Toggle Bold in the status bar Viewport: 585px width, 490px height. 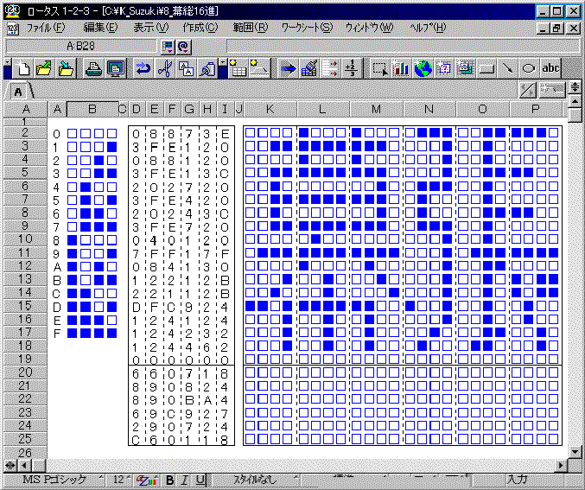click(x=170, y=480)
